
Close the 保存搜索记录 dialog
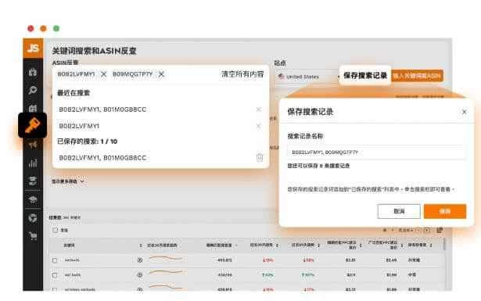click(464, 112)
